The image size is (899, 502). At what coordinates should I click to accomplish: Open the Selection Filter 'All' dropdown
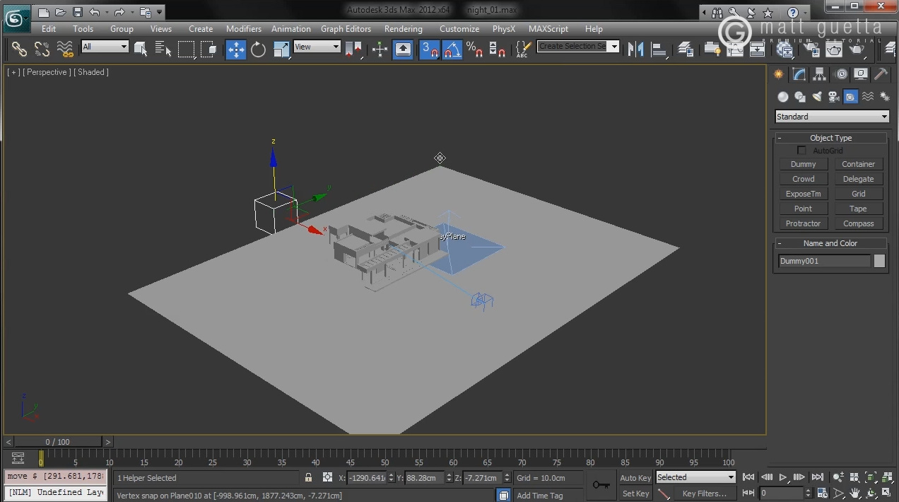pyautogui.click(x=105, y=47)
